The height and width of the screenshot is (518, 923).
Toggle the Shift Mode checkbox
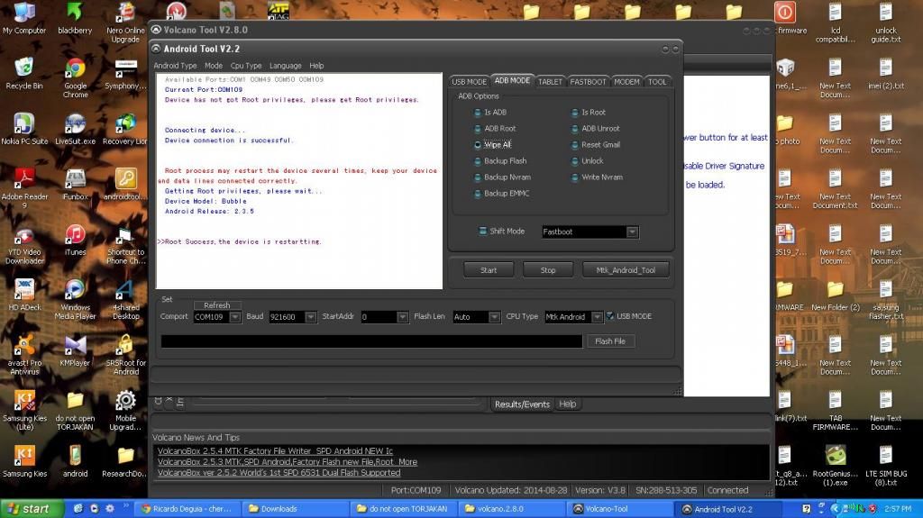click(x=482, y=232)
